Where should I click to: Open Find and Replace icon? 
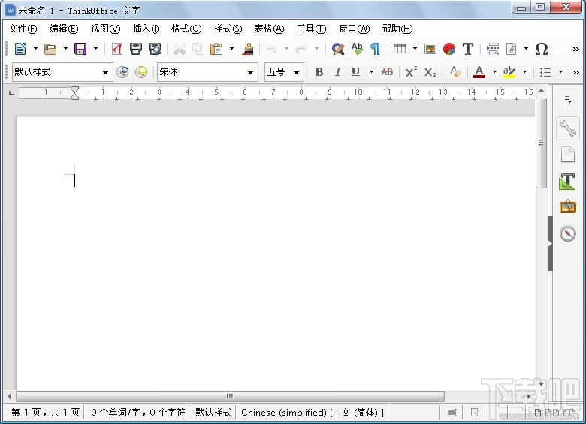(338, 49)
